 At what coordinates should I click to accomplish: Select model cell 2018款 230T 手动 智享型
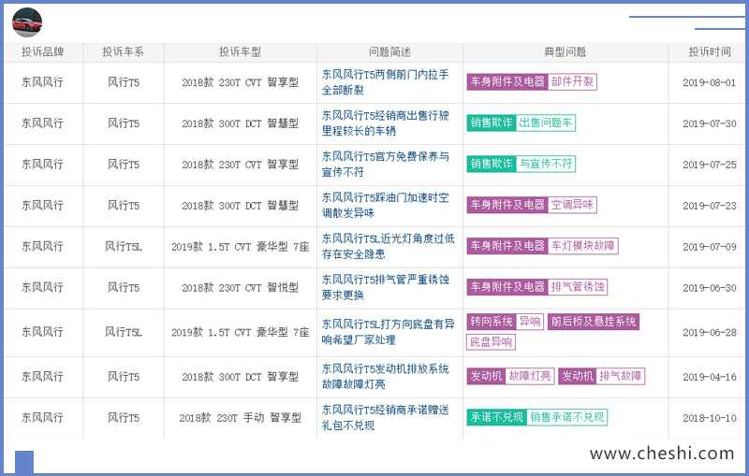pyautogui.click(x=241, y=418)
